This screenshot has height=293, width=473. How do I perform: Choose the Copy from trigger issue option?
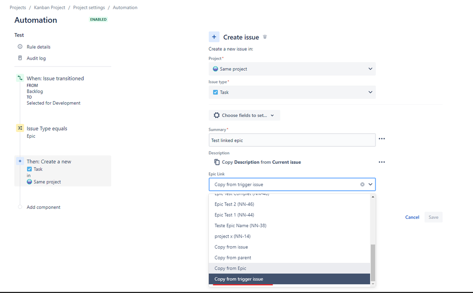pos(289,279)
